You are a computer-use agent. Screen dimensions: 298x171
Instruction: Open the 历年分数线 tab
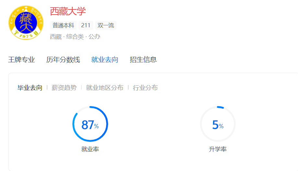[x=63, y=60]
